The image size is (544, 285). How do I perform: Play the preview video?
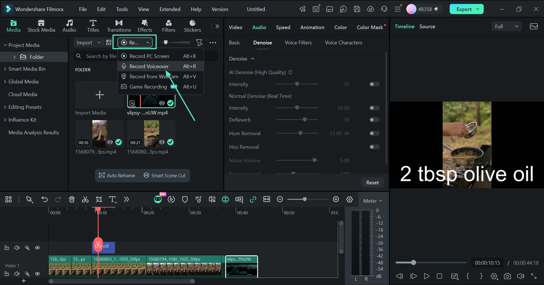tap(426, 276)
